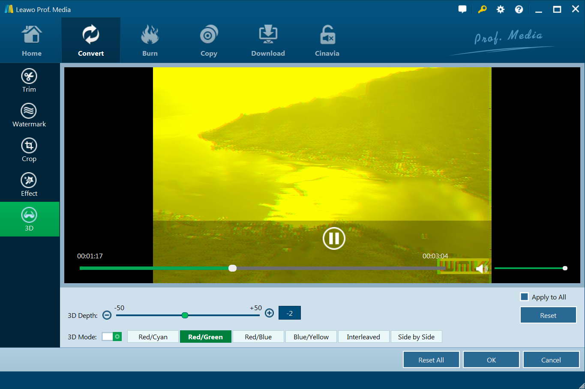585x389 pixels.
Task: Switch to the Home tab
Action: pos(32,41)
